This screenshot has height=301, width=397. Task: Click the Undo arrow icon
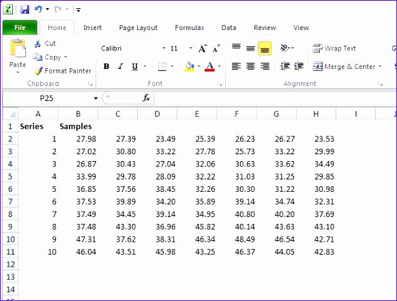click(38, 10)
